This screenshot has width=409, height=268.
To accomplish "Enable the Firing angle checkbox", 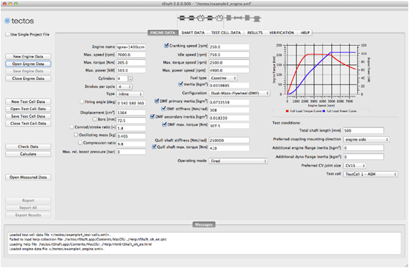I will [82, 102].
